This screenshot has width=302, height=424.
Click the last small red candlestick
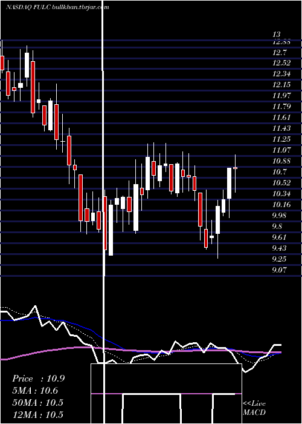point(236,168)
